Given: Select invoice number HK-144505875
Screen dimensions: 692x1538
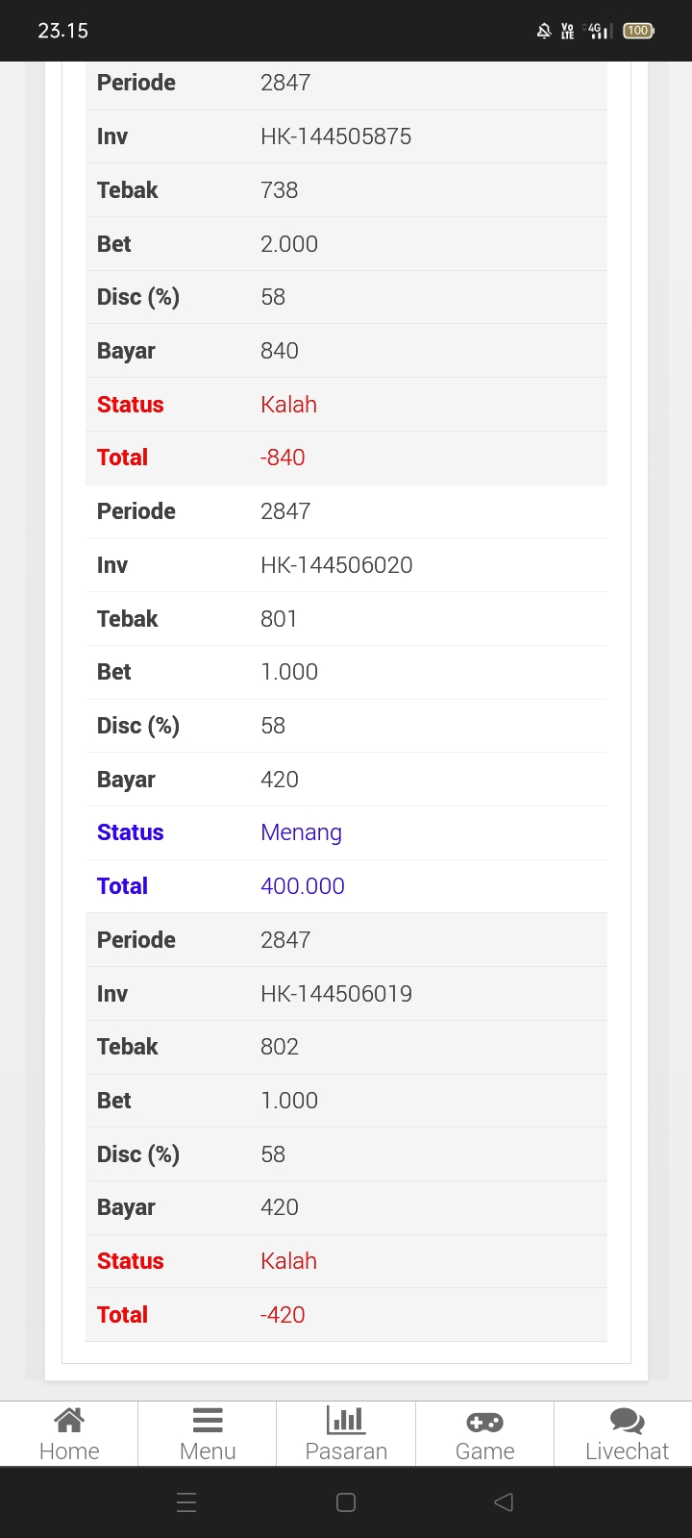Looking at the screenshot, I should pyautogui.click(x=335, y=136).
